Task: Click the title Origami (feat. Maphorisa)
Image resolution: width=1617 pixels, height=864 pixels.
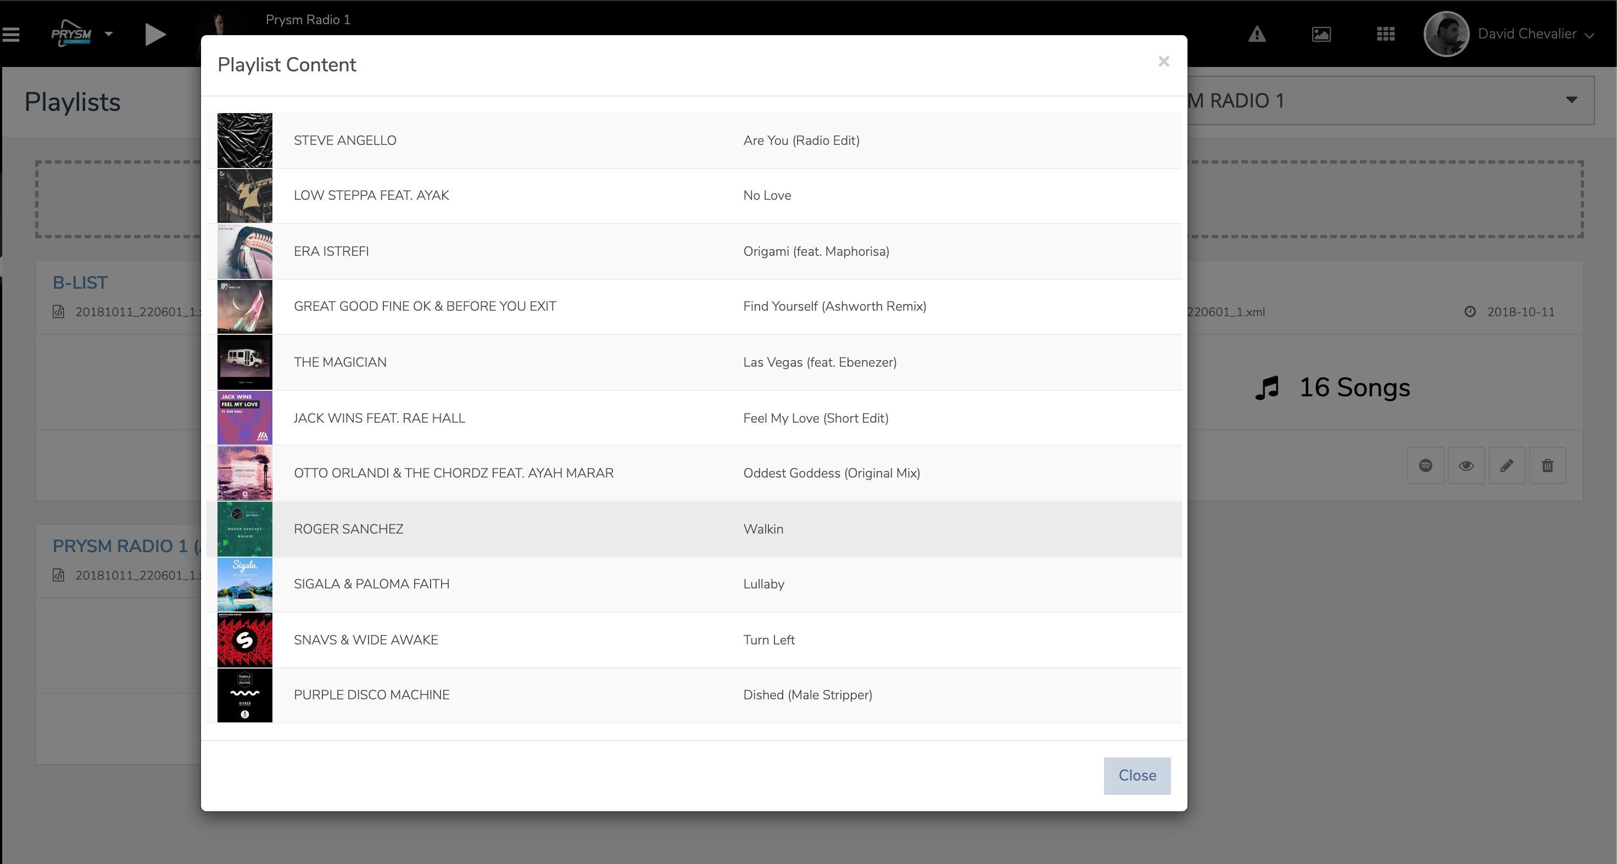Action: [x=816, y=251]
